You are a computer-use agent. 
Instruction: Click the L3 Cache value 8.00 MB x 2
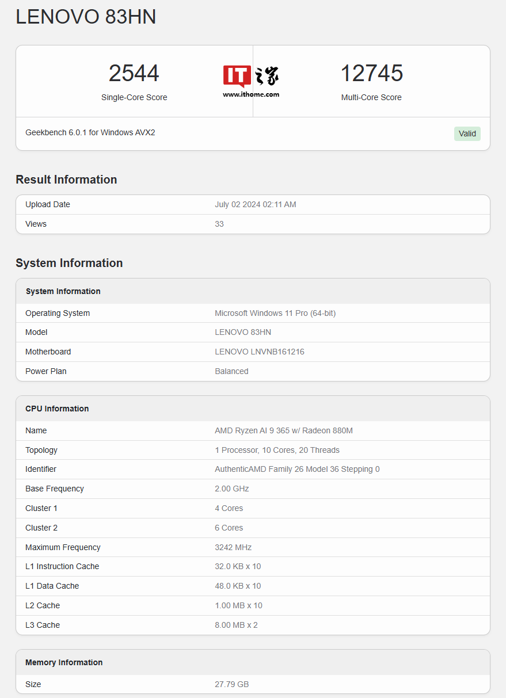[x=236, y=625]
